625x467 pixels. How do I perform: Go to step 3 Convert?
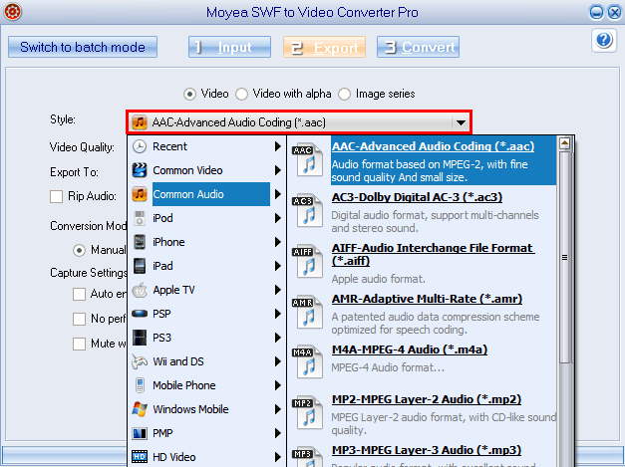click(x=418, y=47)
